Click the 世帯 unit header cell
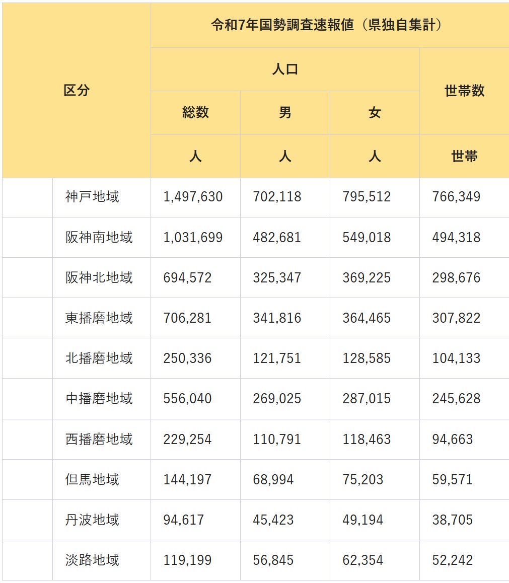This screenshot has width=509, height=583. pyautogui.click(x=464, y=156)
